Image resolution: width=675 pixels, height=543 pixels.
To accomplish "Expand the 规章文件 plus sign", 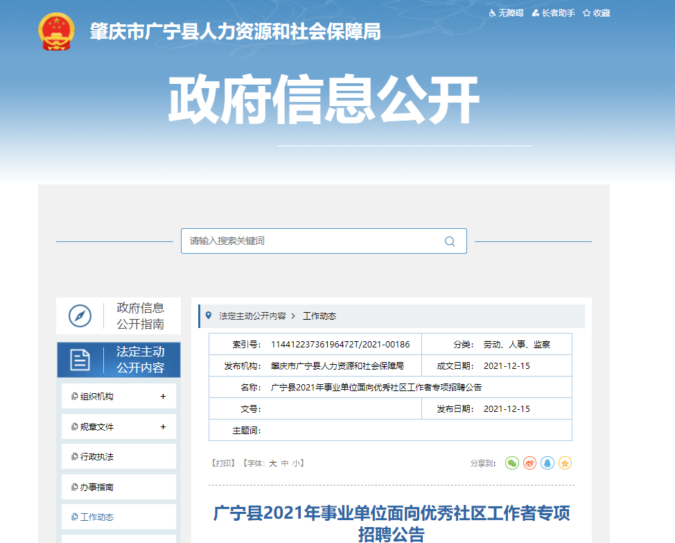I will point(163,427).
